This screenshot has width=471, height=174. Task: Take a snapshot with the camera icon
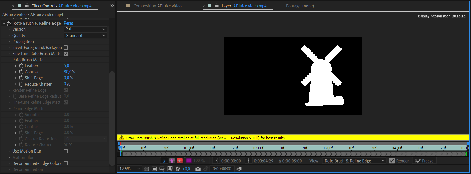(x=198, y=169)
